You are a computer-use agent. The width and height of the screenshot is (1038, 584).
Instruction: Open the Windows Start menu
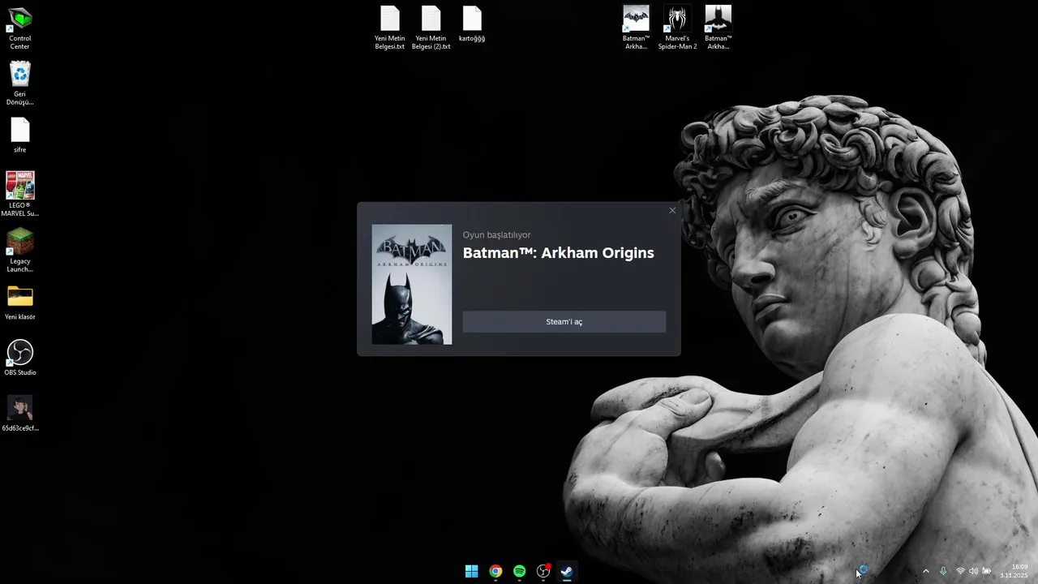click(x=471, y=571)
